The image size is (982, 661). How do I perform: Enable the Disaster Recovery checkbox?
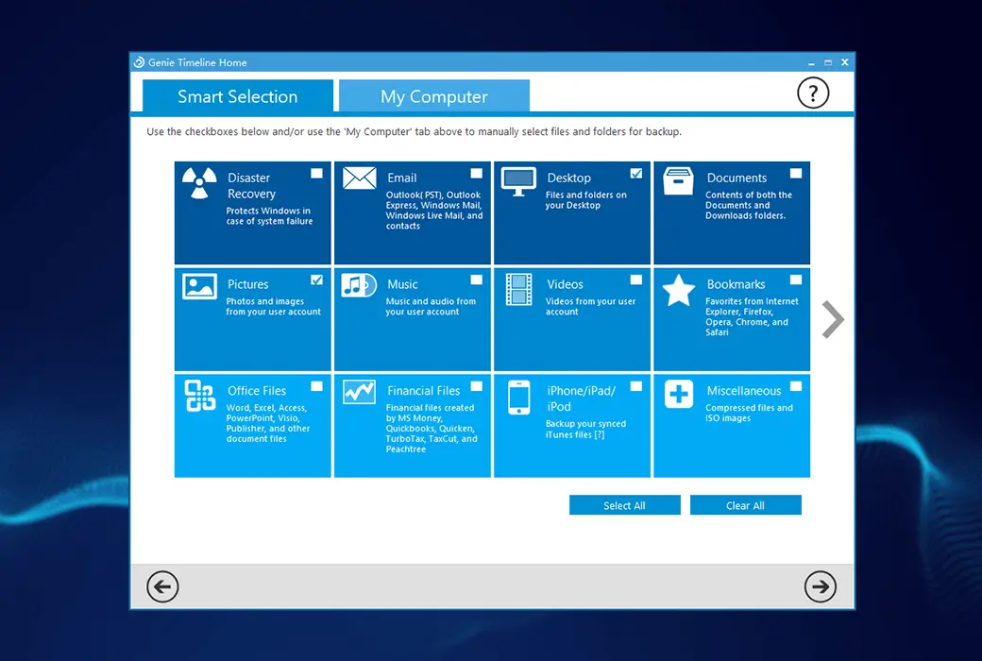(317, 173)
